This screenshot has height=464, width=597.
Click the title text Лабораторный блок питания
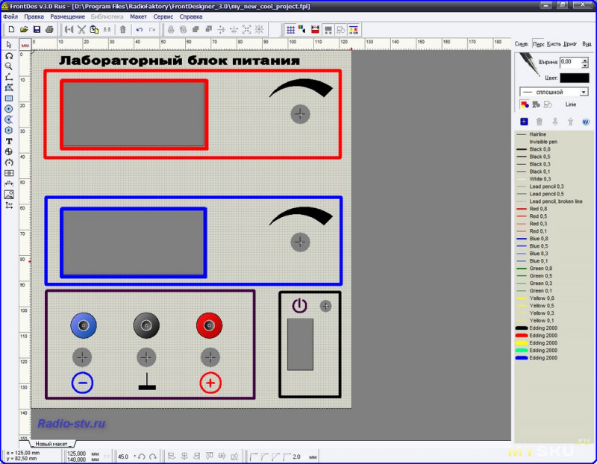179,61
